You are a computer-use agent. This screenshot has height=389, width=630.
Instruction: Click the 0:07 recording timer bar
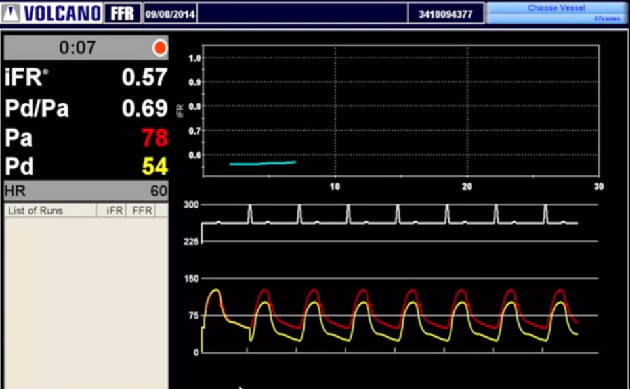pos(77,48)
